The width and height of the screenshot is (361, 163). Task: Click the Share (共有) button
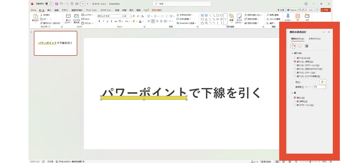click(325, 10)
